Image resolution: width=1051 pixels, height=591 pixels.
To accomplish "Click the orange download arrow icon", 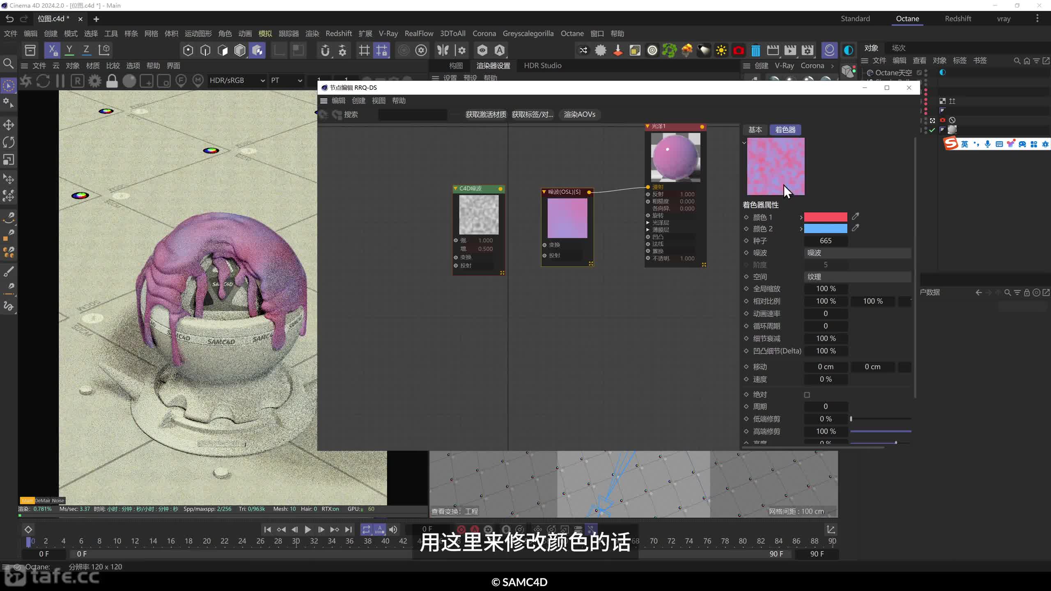I will 617,50.
